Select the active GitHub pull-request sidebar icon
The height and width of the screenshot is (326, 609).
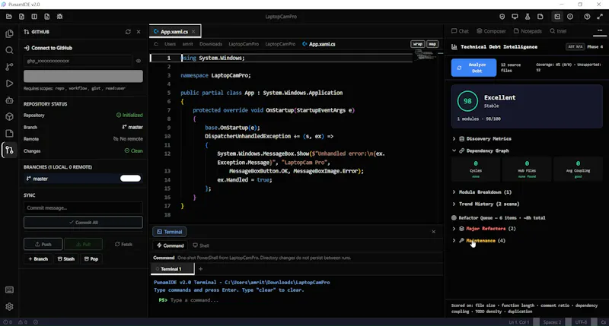click(x=9, y=150)
